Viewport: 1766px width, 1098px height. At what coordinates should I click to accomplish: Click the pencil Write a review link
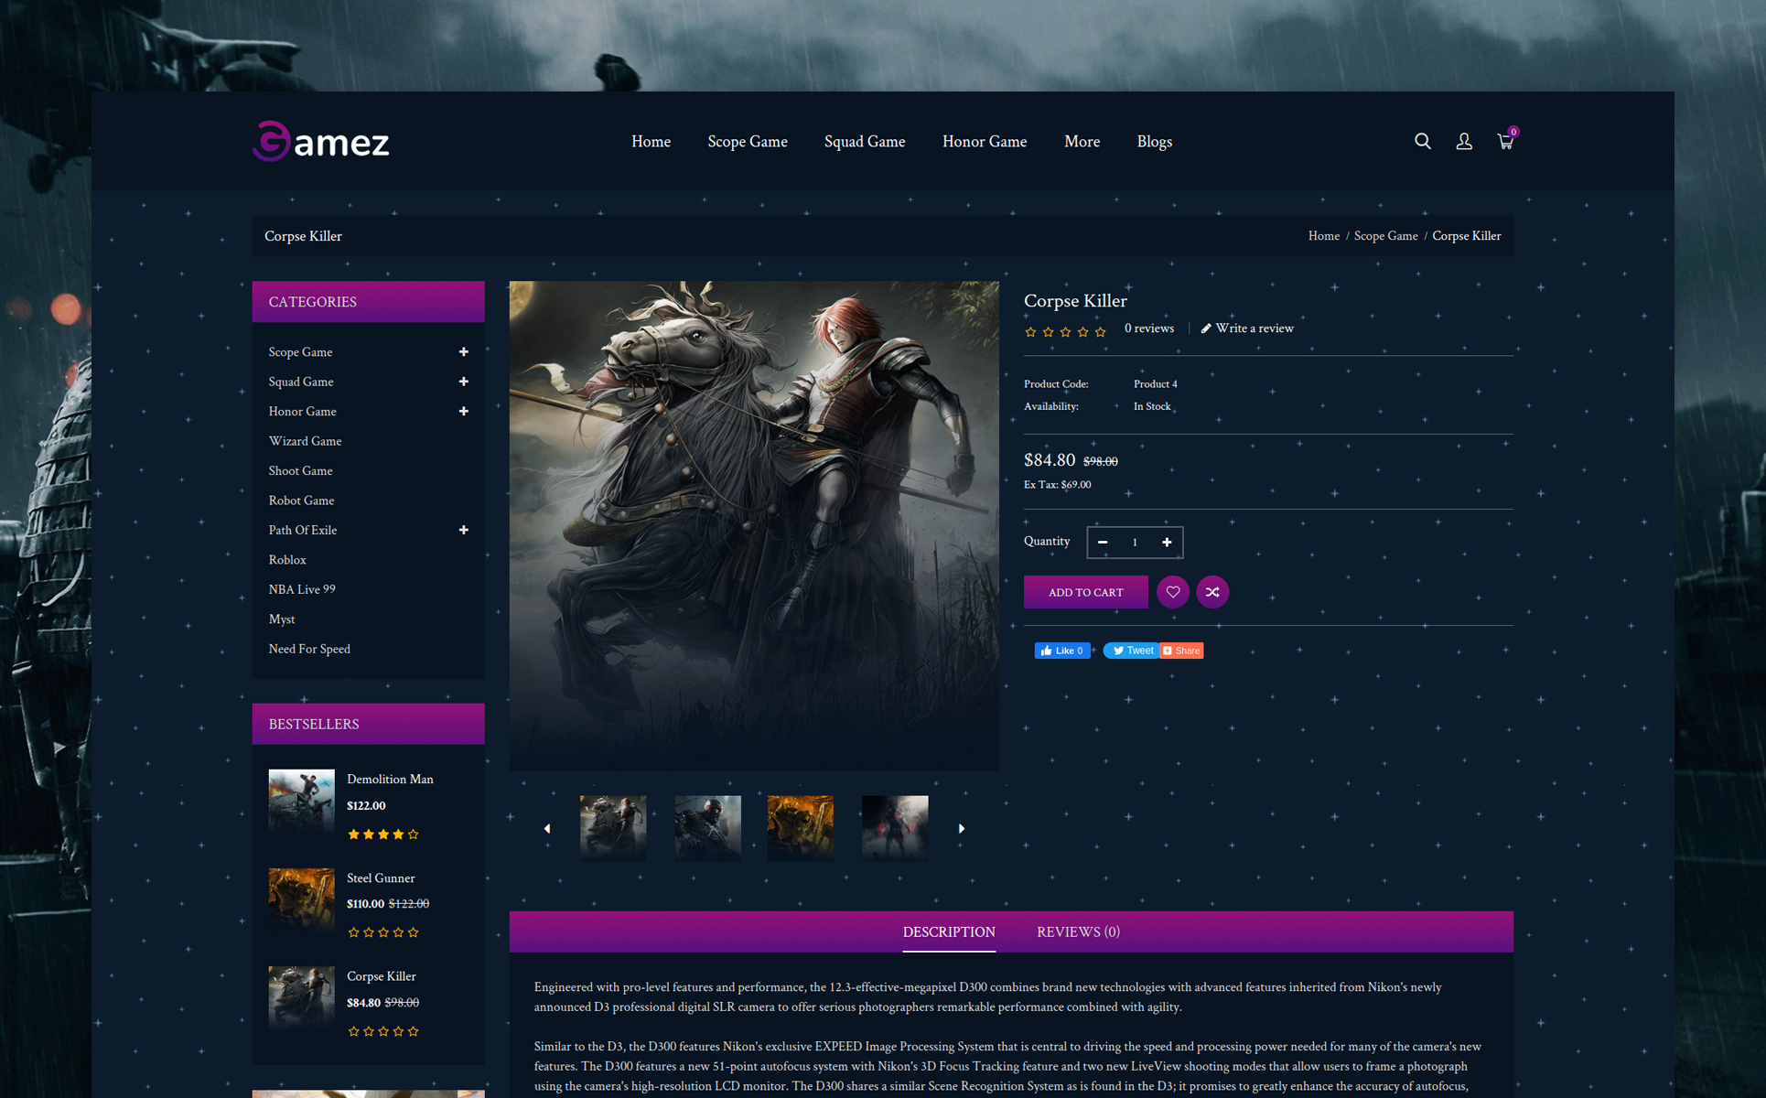pos(1247,328)
